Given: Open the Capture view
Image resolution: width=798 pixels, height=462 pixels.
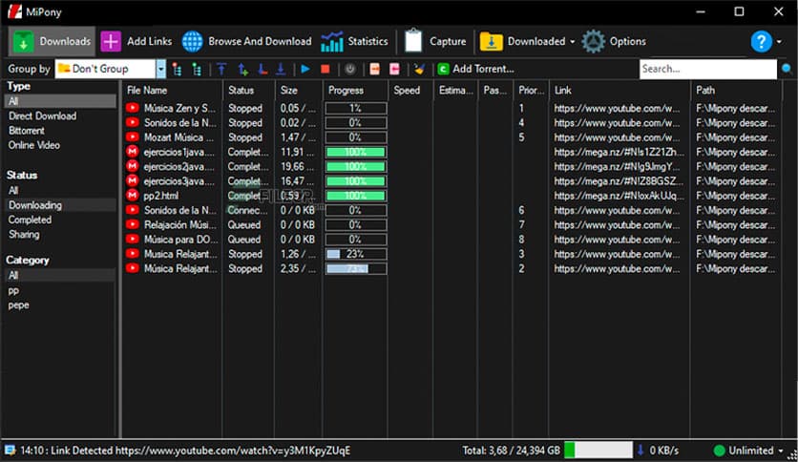Looking at the screenshot, I should pyautogui.click(x=434, y=41).
